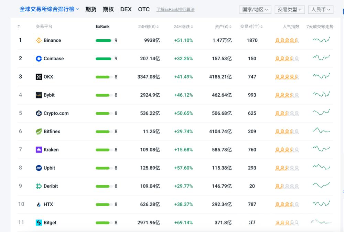Screen dimensions: 344x232
Task: Open Deribit exchange name link
Action: pos(51,186)
